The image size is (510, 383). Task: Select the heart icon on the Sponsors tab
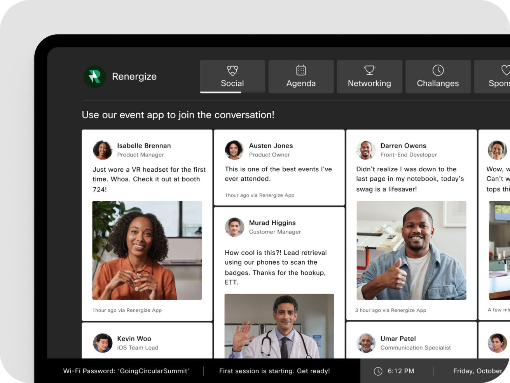coord(505,70)
